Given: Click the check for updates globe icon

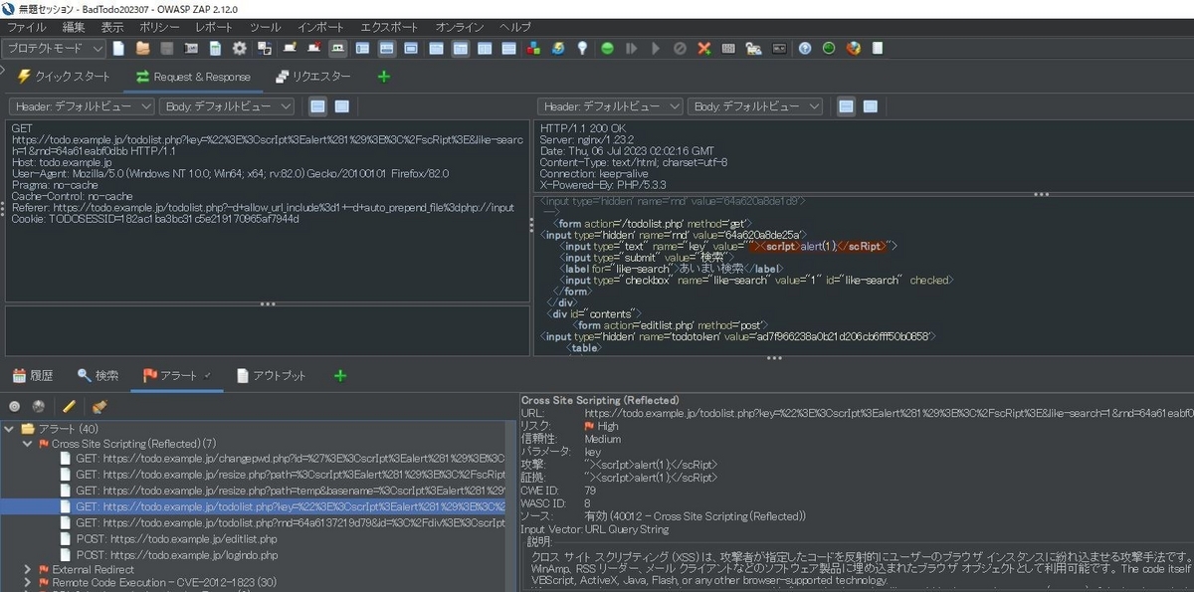Looking at the screenshot, I should pos(558,48).
